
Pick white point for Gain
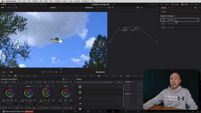[41, 86]
